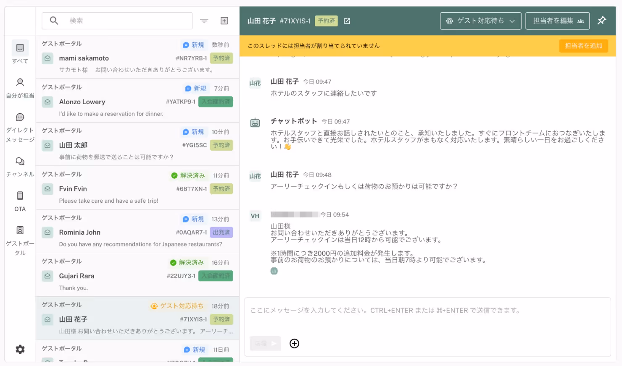Expand the ゲスト対応待ち status dropdown

[x=481, y=21]
